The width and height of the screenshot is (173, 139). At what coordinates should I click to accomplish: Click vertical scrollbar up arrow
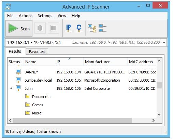click(159, 61)
